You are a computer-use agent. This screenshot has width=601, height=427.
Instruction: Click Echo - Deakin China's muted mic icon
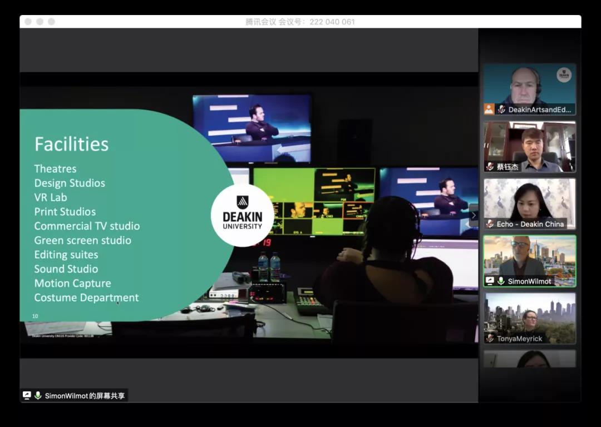pos(490,224)
